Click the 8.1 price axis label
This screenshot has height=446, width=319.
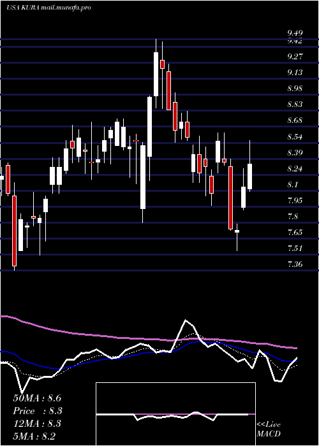[293, 185]
